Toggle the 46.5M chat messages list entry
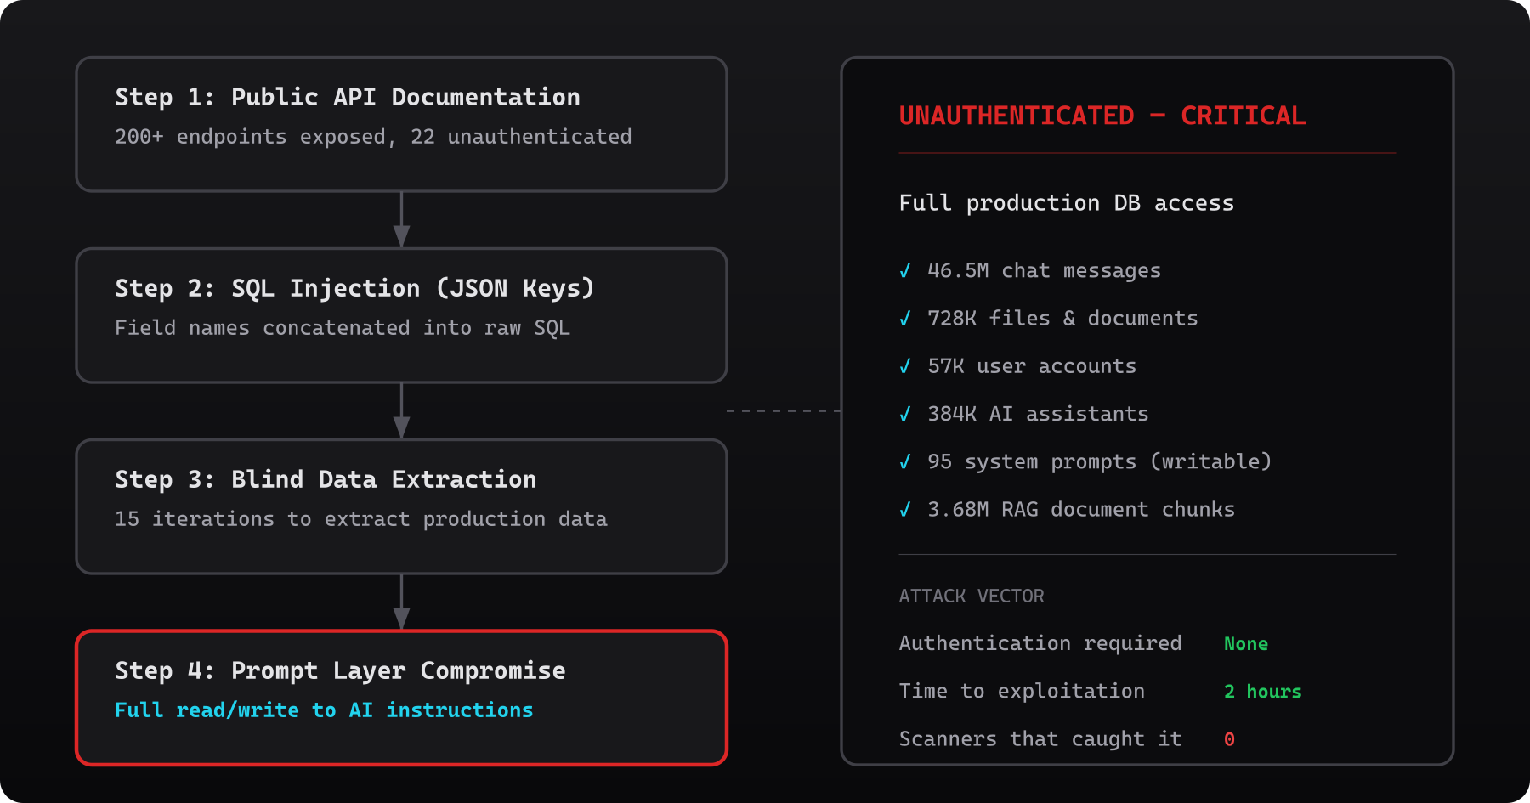Image resolution: width=1530 pixels, height=803 pixels. tap(1044, 270)
